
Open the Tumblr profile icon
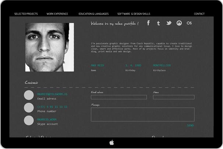point(158,23)
